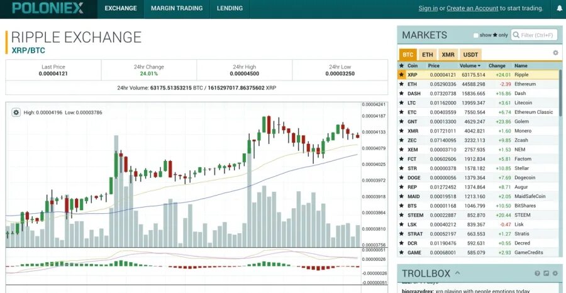Select the Monero market row name

(x=523, y=131)
